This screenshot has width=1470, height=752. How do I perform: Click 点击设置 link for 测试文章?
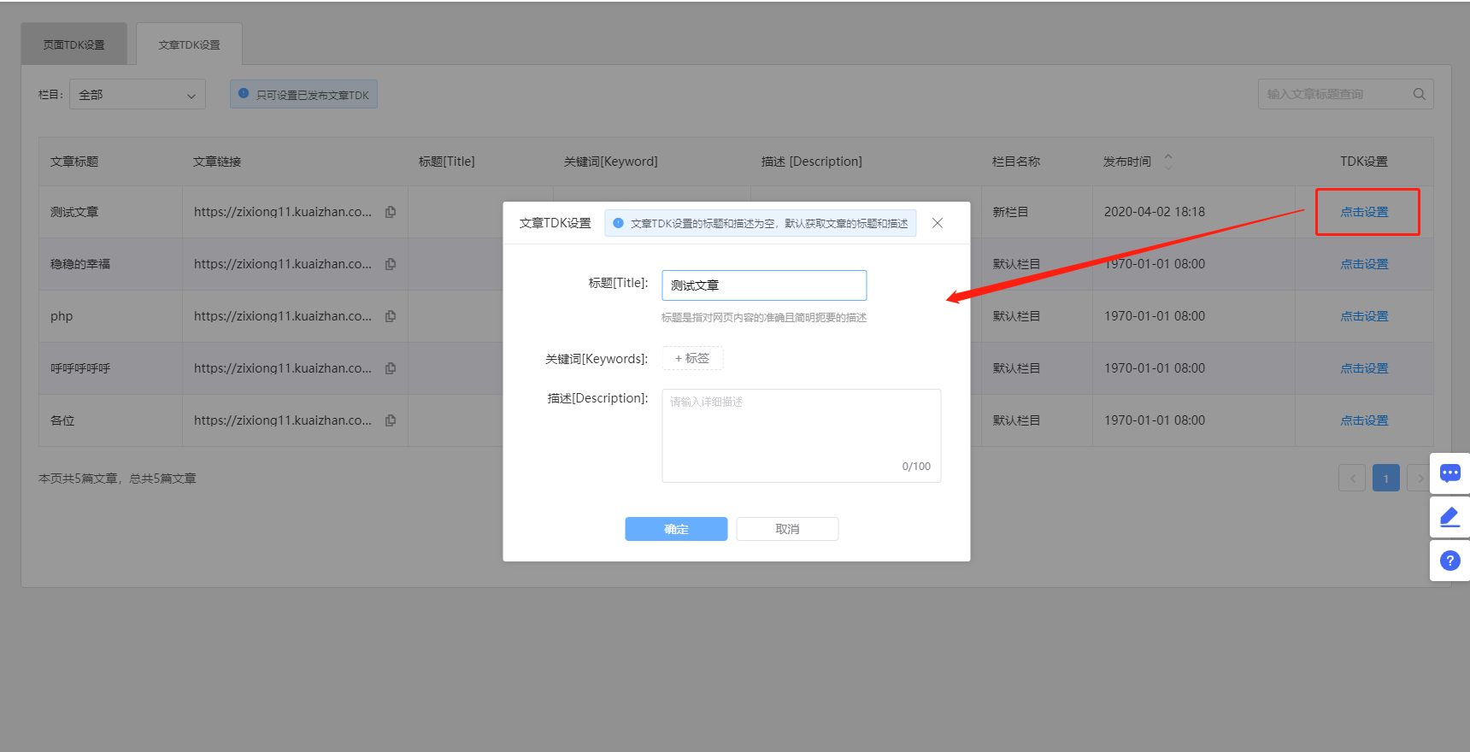pos(1364,212)
